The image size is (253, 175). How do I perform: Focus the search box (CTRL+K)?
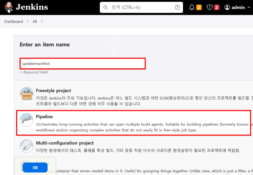point(141,7)
